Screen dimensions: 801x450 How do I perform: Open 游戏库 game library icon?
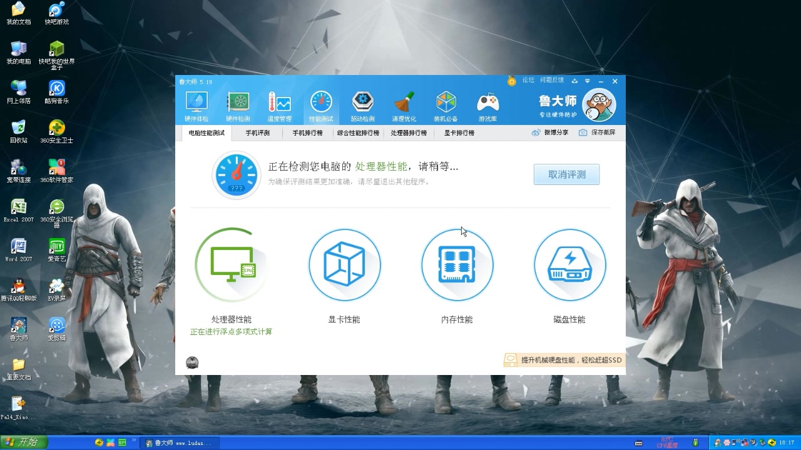(488, 106)
